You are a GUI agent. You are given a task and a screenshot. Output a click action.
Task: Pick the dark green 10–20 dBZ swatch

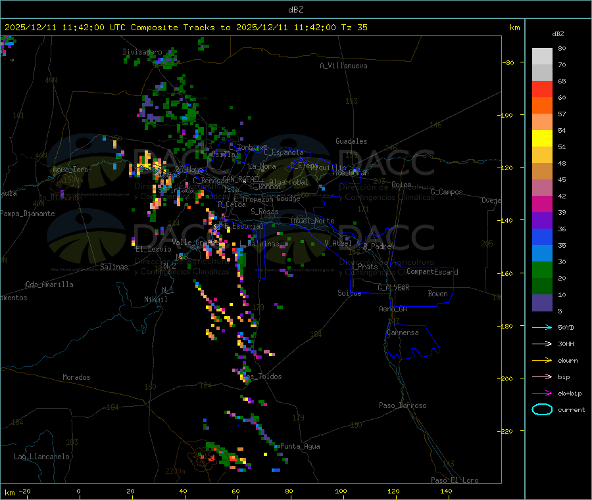pos(542,286)
